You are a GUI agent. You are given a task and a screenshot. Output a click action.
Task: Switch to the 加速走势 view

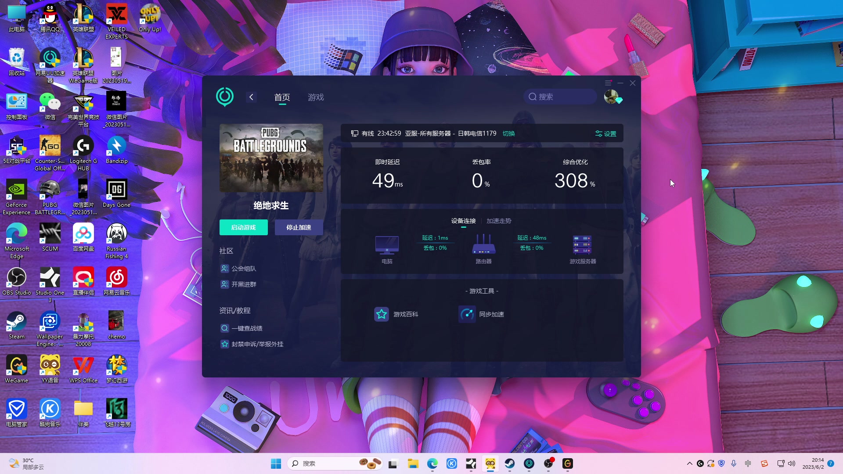(499, 221)
